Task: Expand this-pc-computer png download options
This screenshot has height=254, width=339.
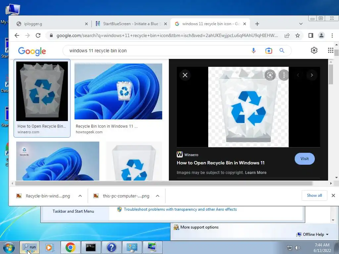Action: point(158,196)
